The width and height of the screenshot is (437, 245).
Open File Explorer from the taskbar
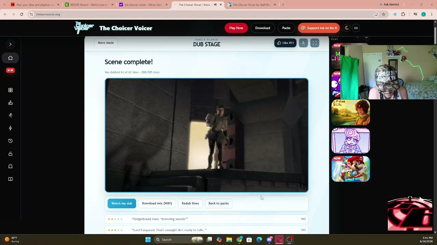pyautogui.click(x=229, y=240)
